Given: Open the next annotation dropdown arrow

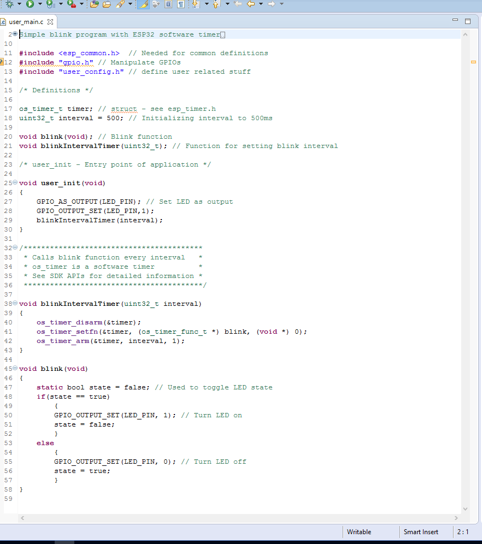Looking at the screenshot, I should (207, 4).
